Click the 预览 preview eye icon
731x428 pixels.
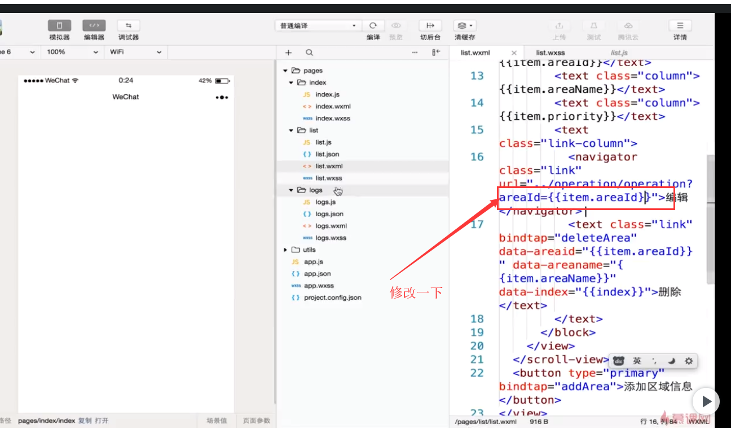tap(396, 25)
